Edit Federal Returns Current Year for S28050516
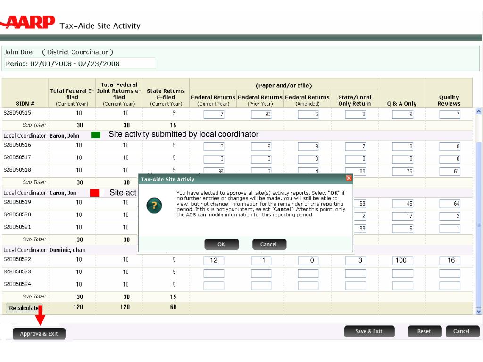 [214, 147]
